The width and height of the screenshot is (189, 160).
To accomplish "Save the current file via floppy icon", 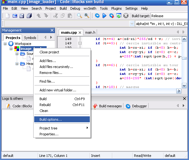I will click(22, 16).
